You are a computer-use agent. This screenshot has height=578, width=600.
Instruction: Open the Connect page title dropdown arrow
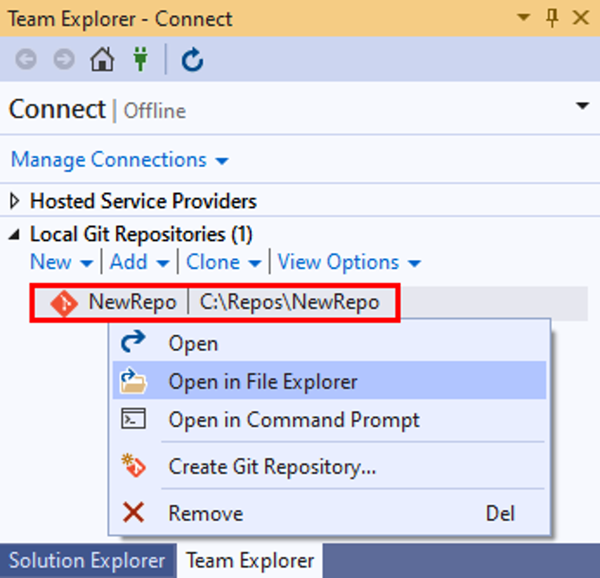583,107
